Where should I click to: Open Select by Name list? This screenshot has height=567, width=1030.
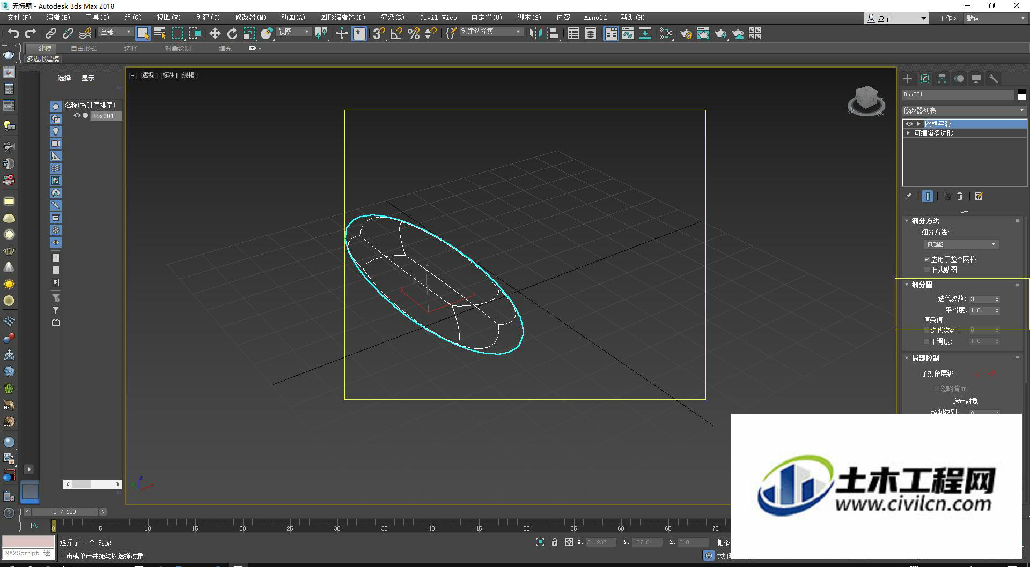160,34
